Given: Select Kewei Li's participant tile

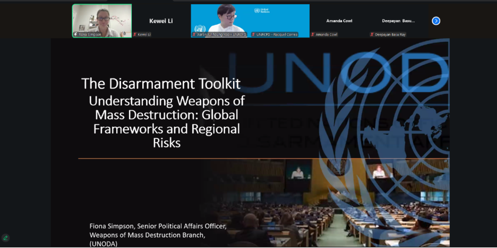Looking at the screenshot, I should click(161, 21).
